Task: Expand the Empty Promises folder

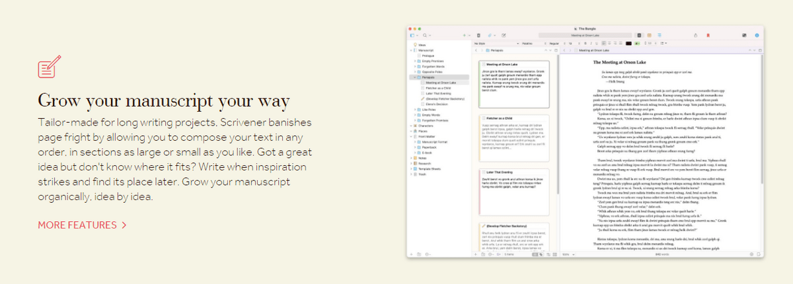Action: (x=415, y=61)
